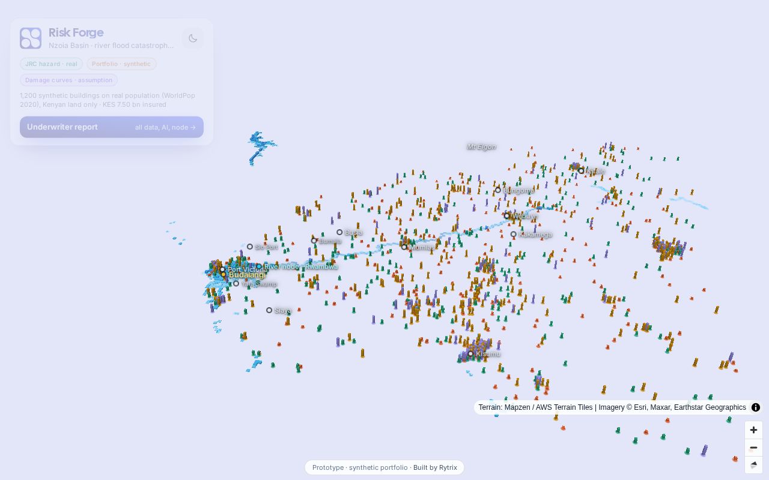Select the 'JRC hazard · real' chip
This screenshot has height=480, width=769.
51,64
